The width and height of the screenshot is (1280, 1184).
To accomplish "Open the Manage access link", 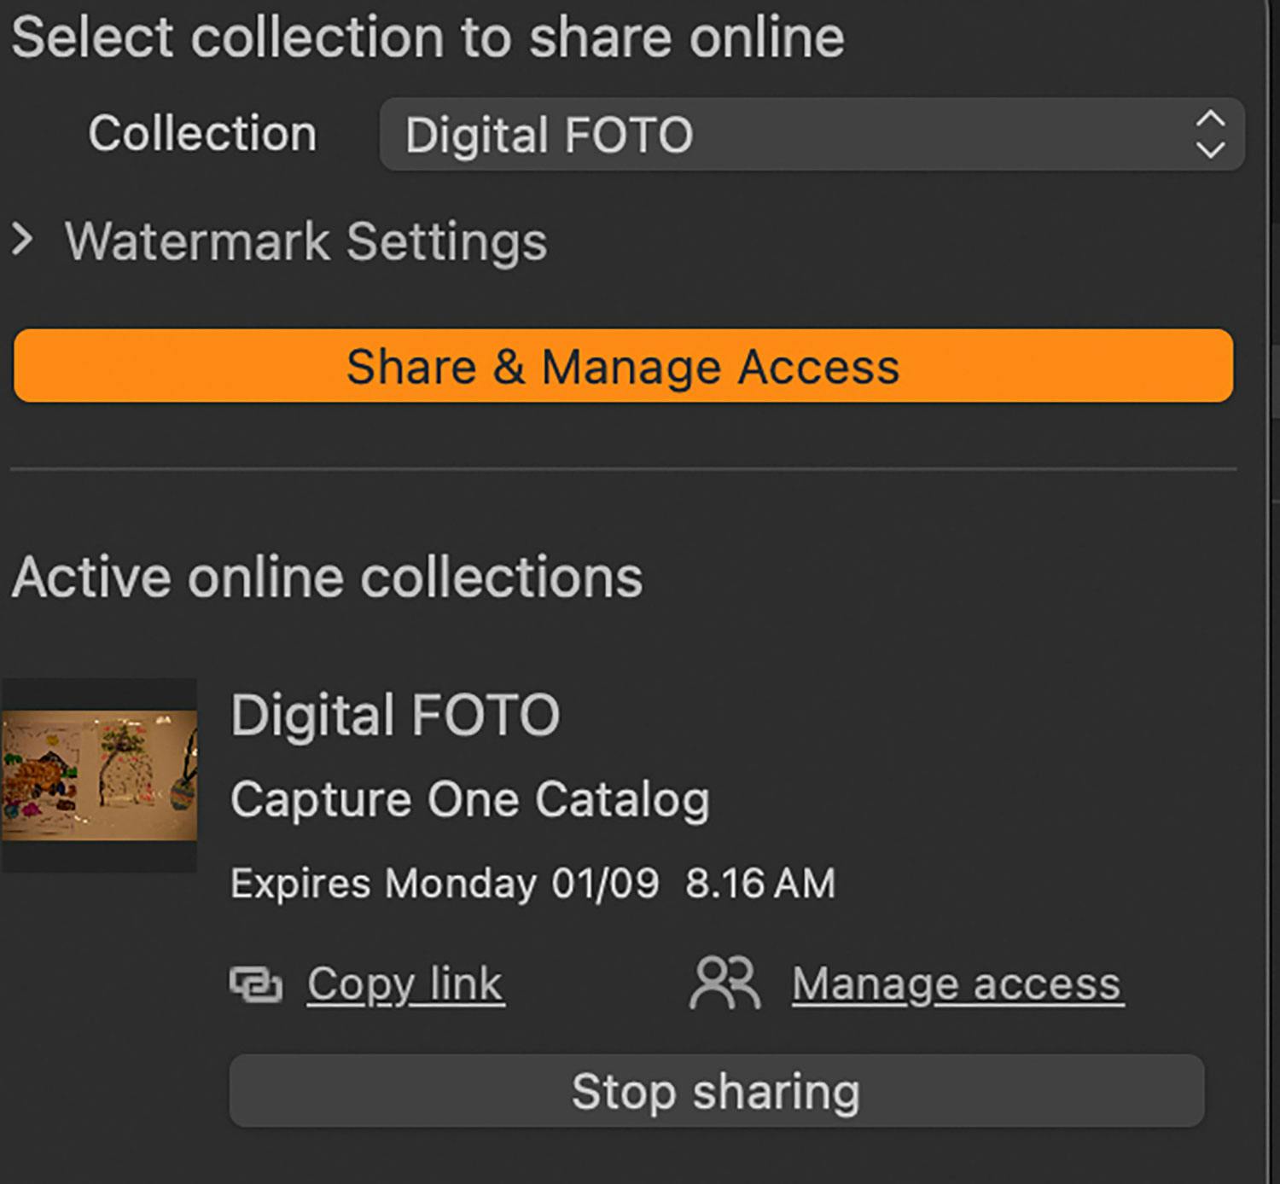I will 957,984.
